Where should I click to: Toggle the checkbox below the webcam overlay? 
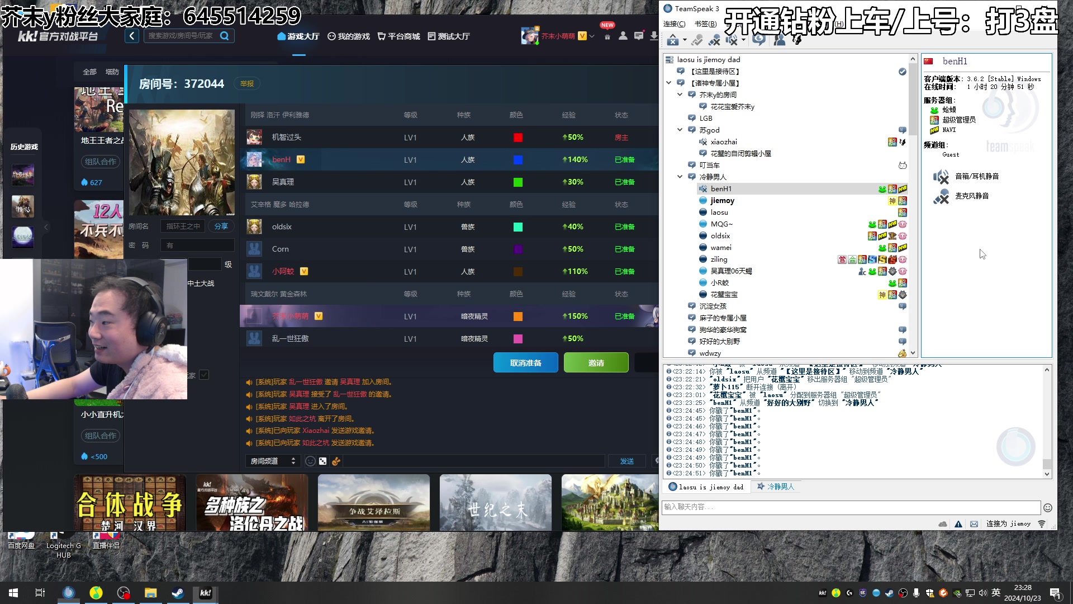click(204, 375)
